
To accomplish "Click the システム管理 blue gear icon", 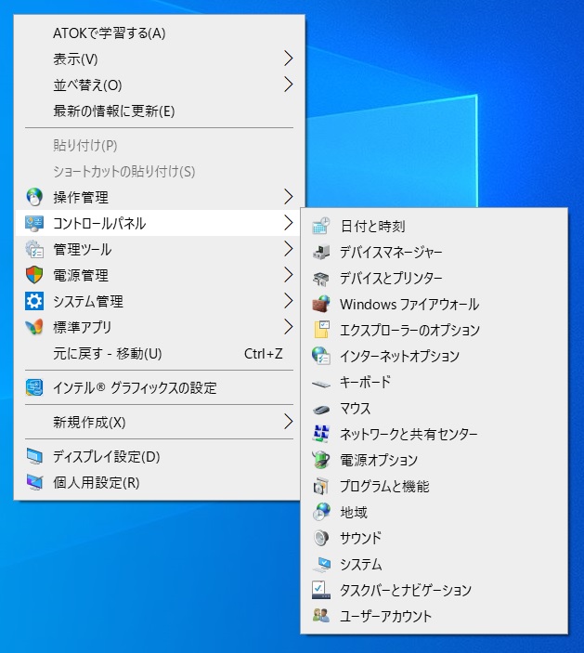I will [34, 301].
